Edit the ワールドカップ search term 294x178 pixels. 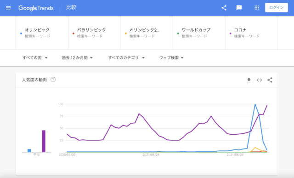[x=199, y=33]
